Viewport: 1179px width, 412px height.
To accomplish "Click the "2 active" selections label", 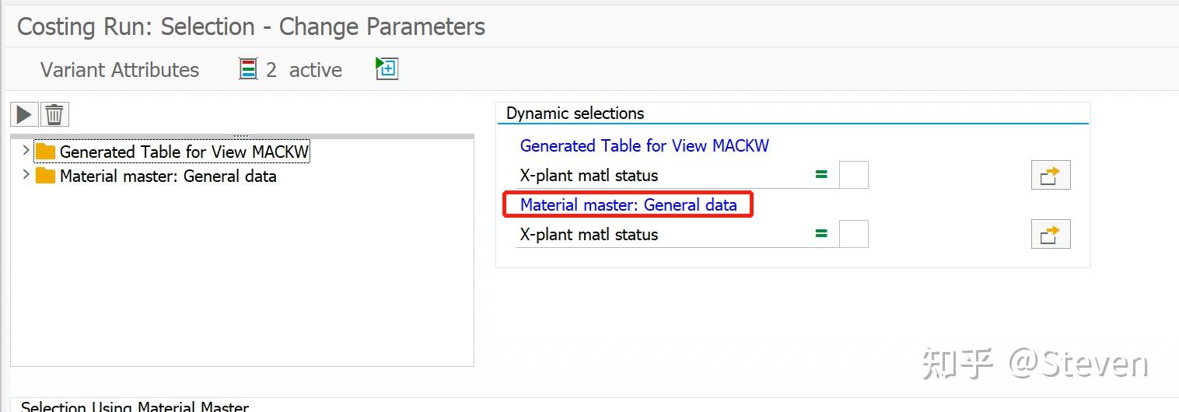I will [303, 70].
